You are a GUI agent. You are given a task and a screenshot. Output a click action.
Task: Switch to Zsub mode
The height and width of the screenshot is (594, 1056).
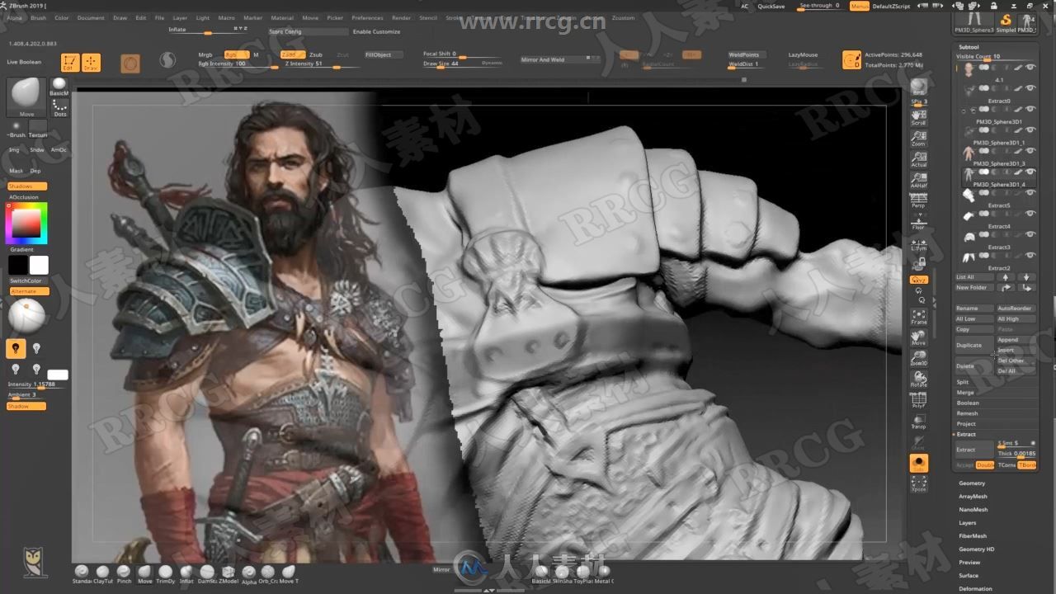[x=316, y=54]
